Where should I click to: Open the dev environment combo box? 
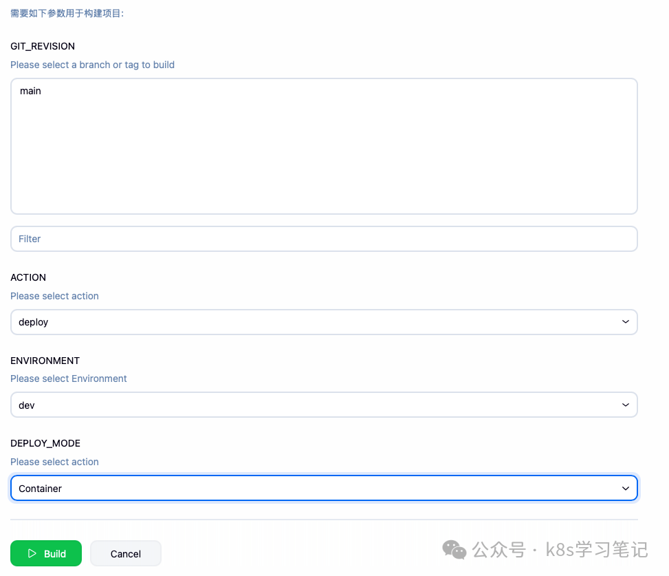[323, 405]
